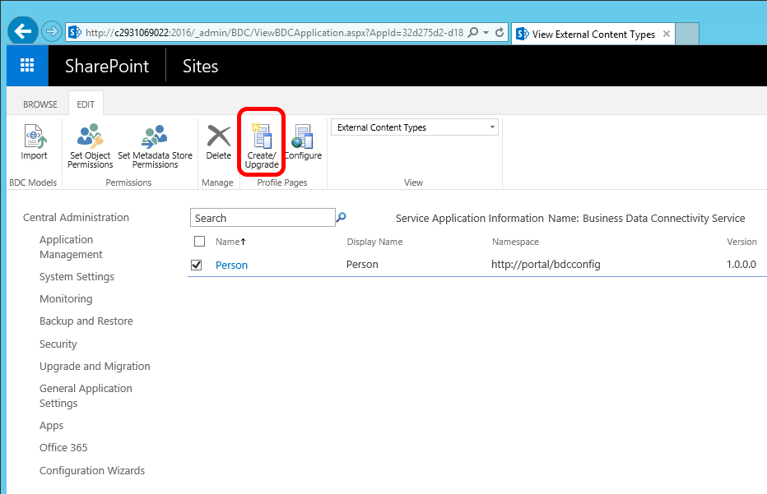Image resolution: width=767 pixels, height=494 pixels.
Task: Switch to the BROWSE ribbon tab
Action: pyautogui.click(x=40, y=104)
